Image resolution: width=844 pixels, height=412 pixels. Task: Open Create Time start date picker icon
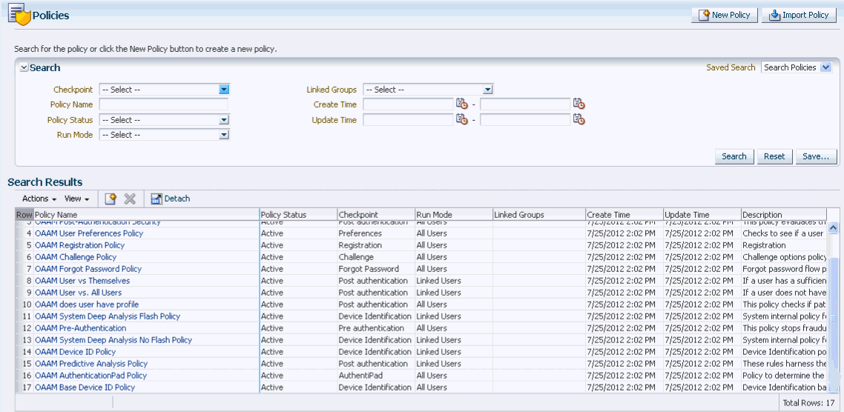[462, 104]
